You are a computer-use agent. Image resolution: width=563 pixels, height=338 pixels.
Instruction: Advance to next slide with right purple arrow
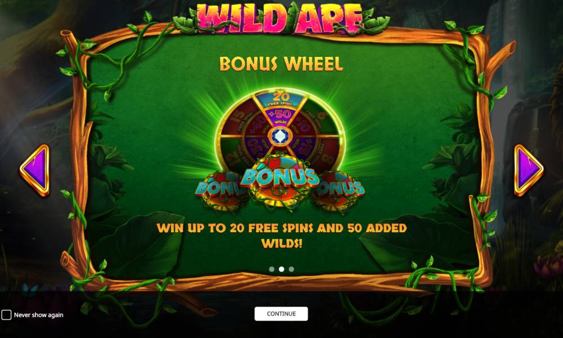(x=528, y=170)
